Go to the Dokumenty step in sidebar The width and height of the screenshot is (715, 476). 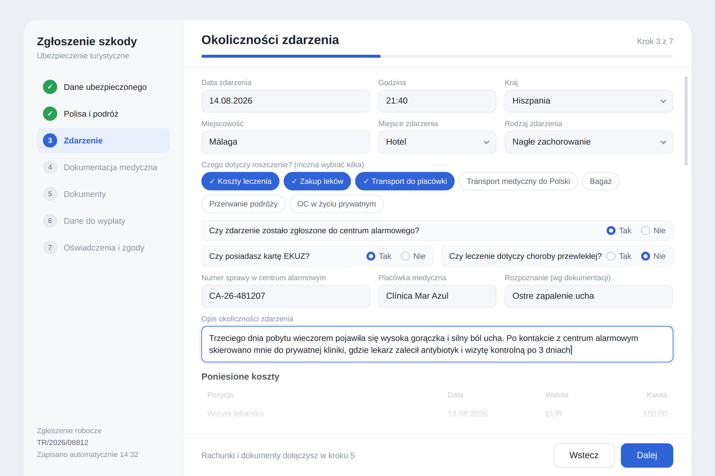pos(103,194)
